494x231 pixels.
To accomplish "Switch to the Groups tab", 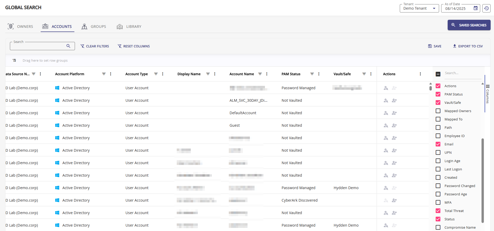I will [94, 27].
